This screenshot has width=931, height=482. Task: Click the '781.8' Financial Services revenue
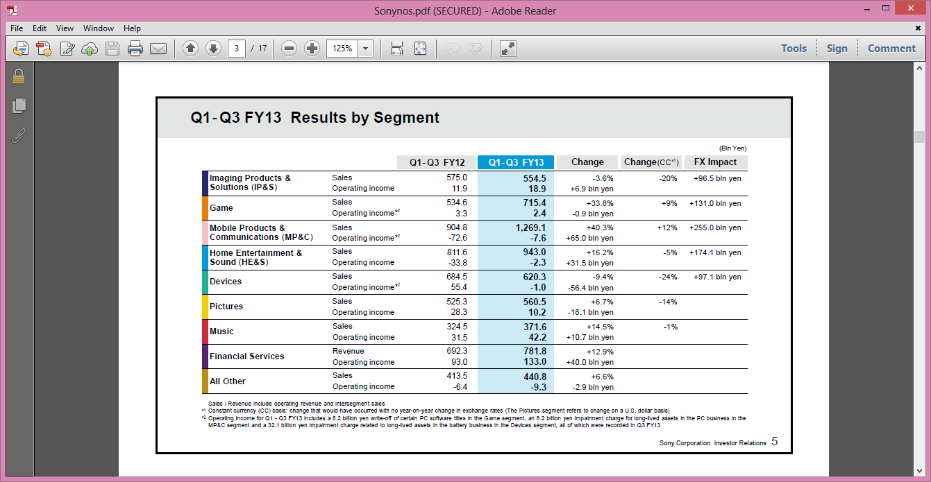click(x=535, y=352)
